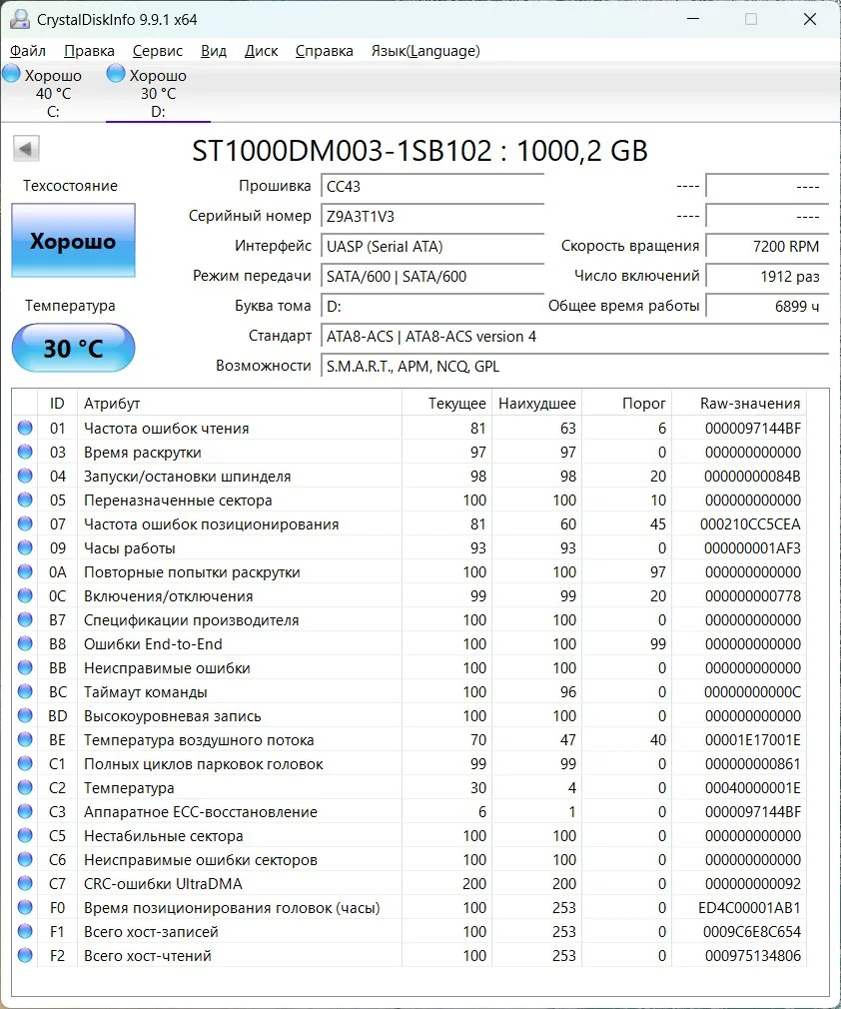
Task: Click raw value ED4C00001AB1
Action: coord(750,908)
